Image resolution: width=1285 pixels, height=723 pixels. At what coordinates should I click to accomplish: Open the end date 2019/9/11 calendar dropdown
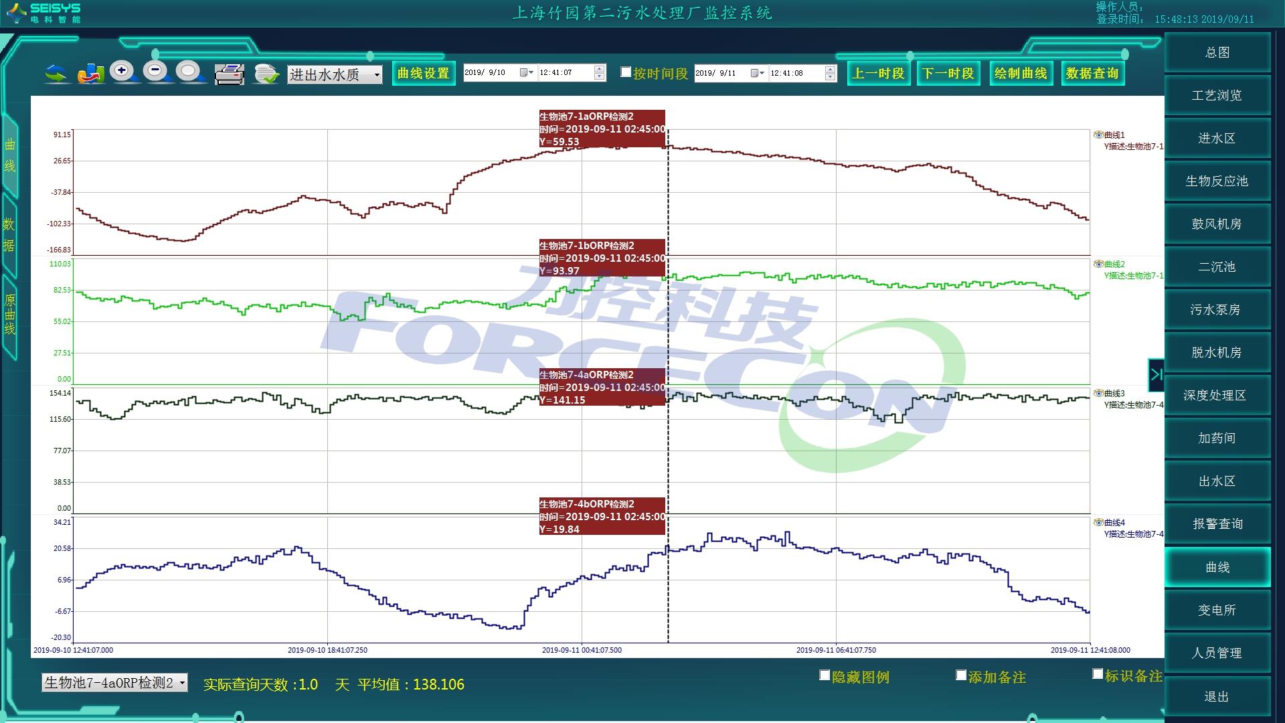[x=758, y=72]
